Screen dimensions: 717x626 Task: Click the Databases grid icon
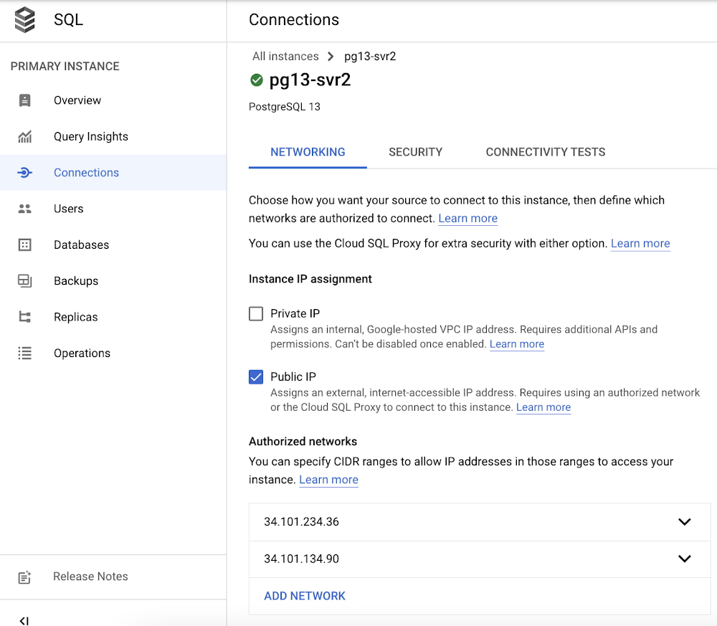[x=24, y=245]
